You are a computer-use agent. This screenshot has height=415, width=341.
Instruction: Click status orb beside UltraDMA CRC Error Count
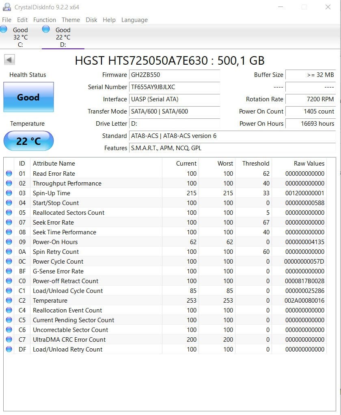pyautogui.click(x=9, y=340)
